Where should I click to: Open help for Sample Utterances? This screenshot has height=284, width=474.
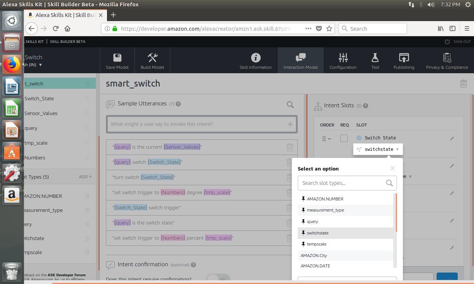[x=178, y=104]
